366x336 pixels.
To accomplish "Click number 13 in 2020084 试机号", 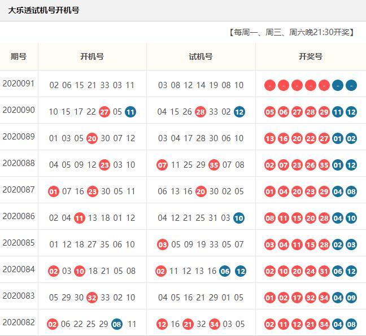I will pos(199,271).
